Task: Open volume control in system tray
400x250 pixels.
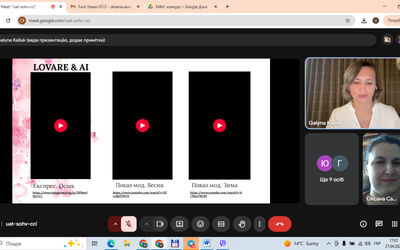Action: [x=367, y=243]
